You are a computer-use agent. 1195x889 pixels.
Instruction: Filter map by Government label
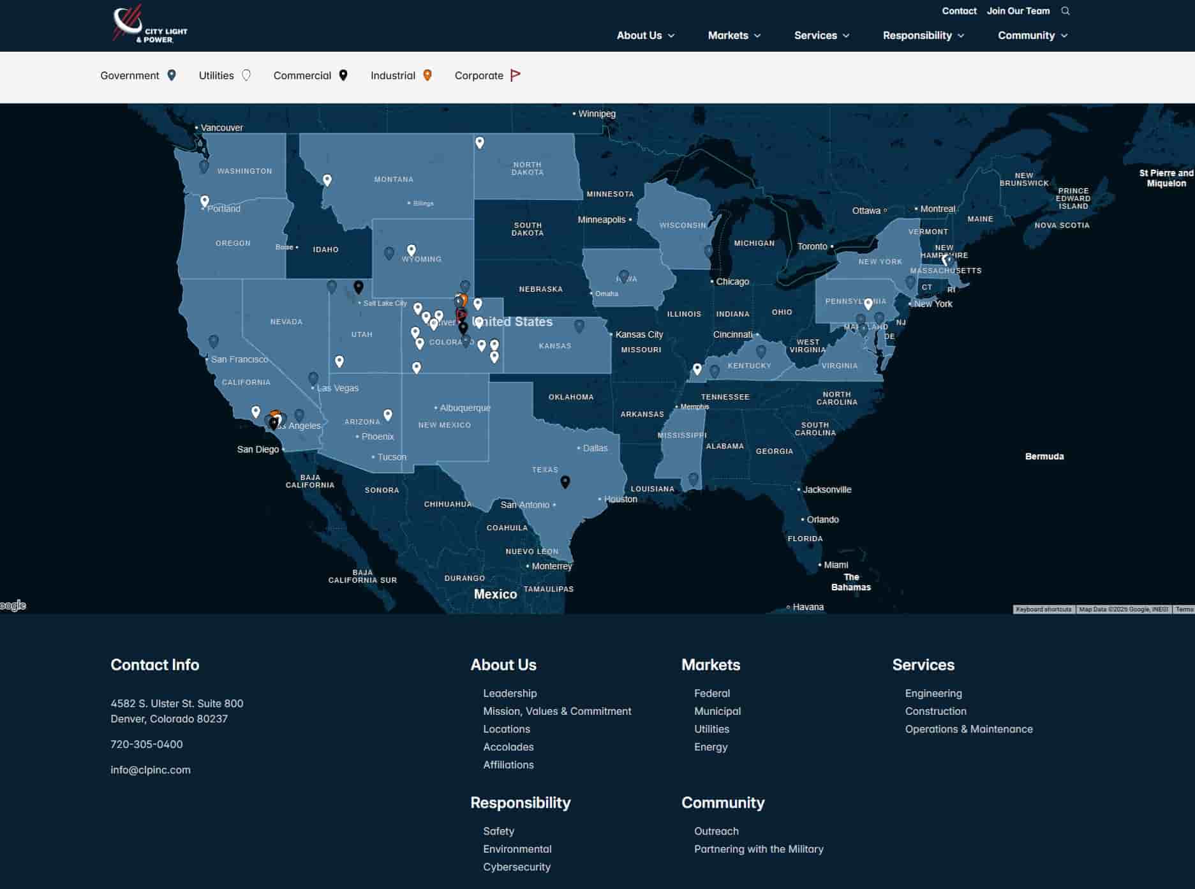coord(130,75)
